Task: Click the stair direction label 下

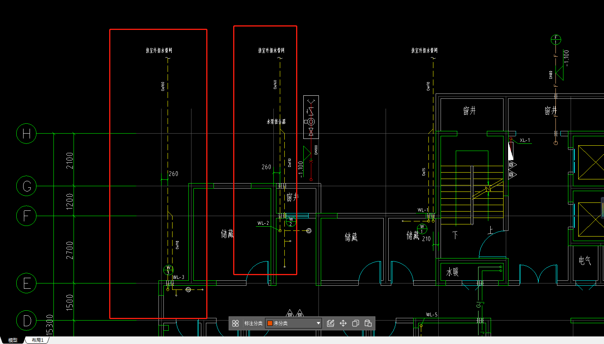Action: coord(455,235)
